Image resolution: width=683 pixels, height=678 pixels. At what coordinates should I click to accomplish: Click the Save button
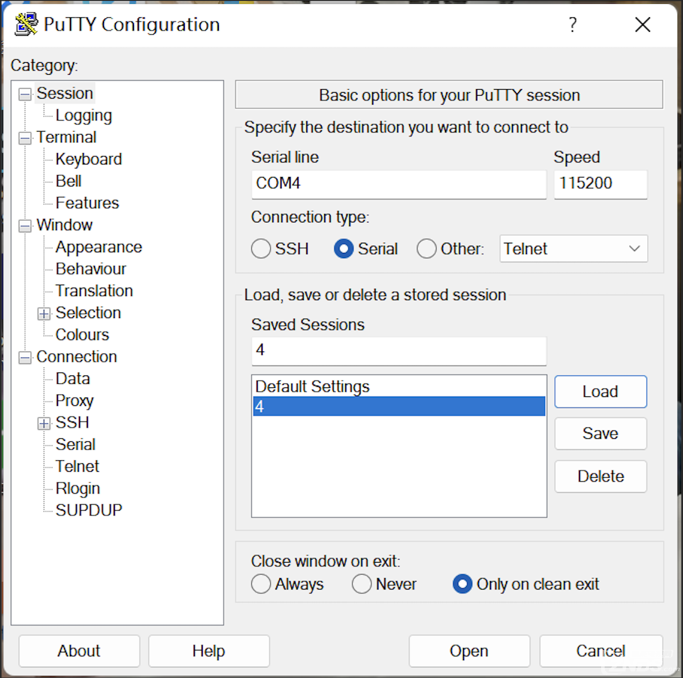point(600,433)
